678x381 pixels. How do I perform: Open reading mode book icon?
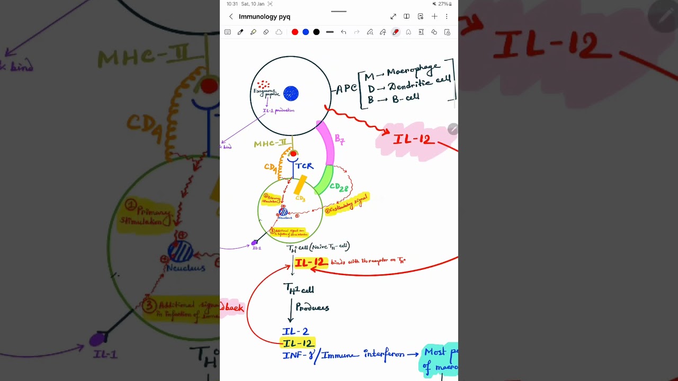406,16
